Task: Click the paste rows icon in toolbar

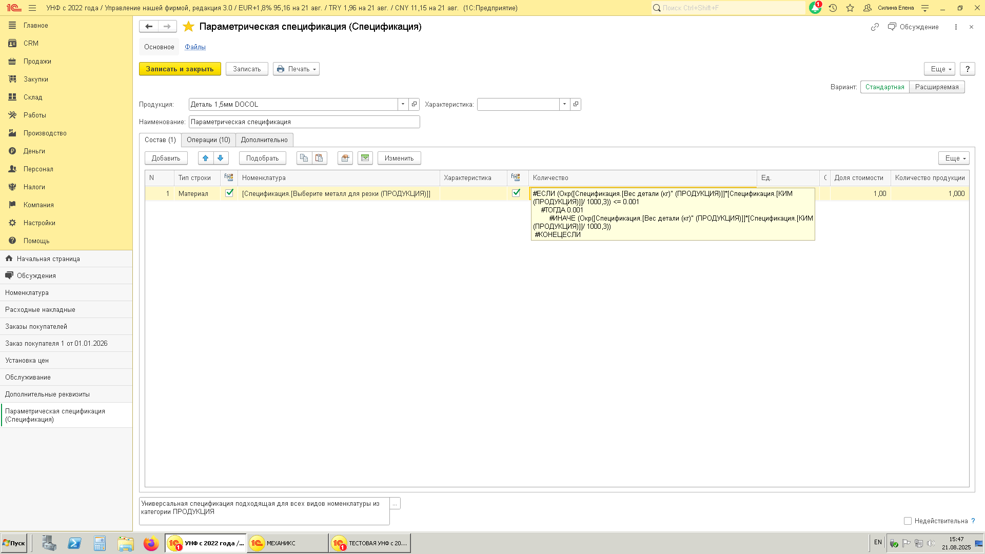Action: [x=319, y=158]
